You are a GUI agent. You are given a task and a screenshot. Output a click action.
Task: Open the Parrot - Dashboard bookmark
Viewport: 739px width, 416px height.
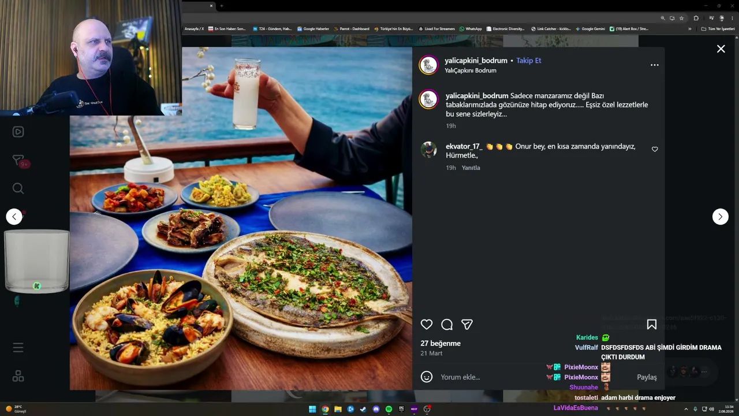click(351, 29)
